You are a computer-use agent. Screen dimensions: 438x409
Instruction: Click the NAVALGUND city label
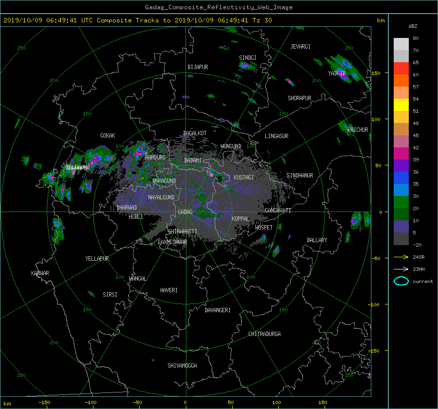pos(161,197)
